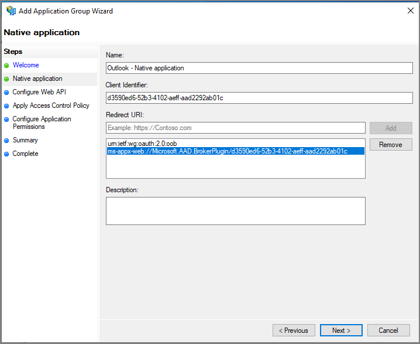Viewport: 420px width, 344px height.
Task: Focus the Name input field
Action: (x=259, y=68)
